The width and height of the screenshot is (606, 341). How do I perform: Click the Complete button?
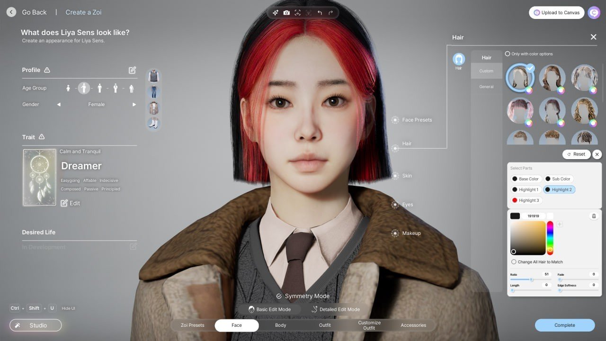(x=565, y=325)
